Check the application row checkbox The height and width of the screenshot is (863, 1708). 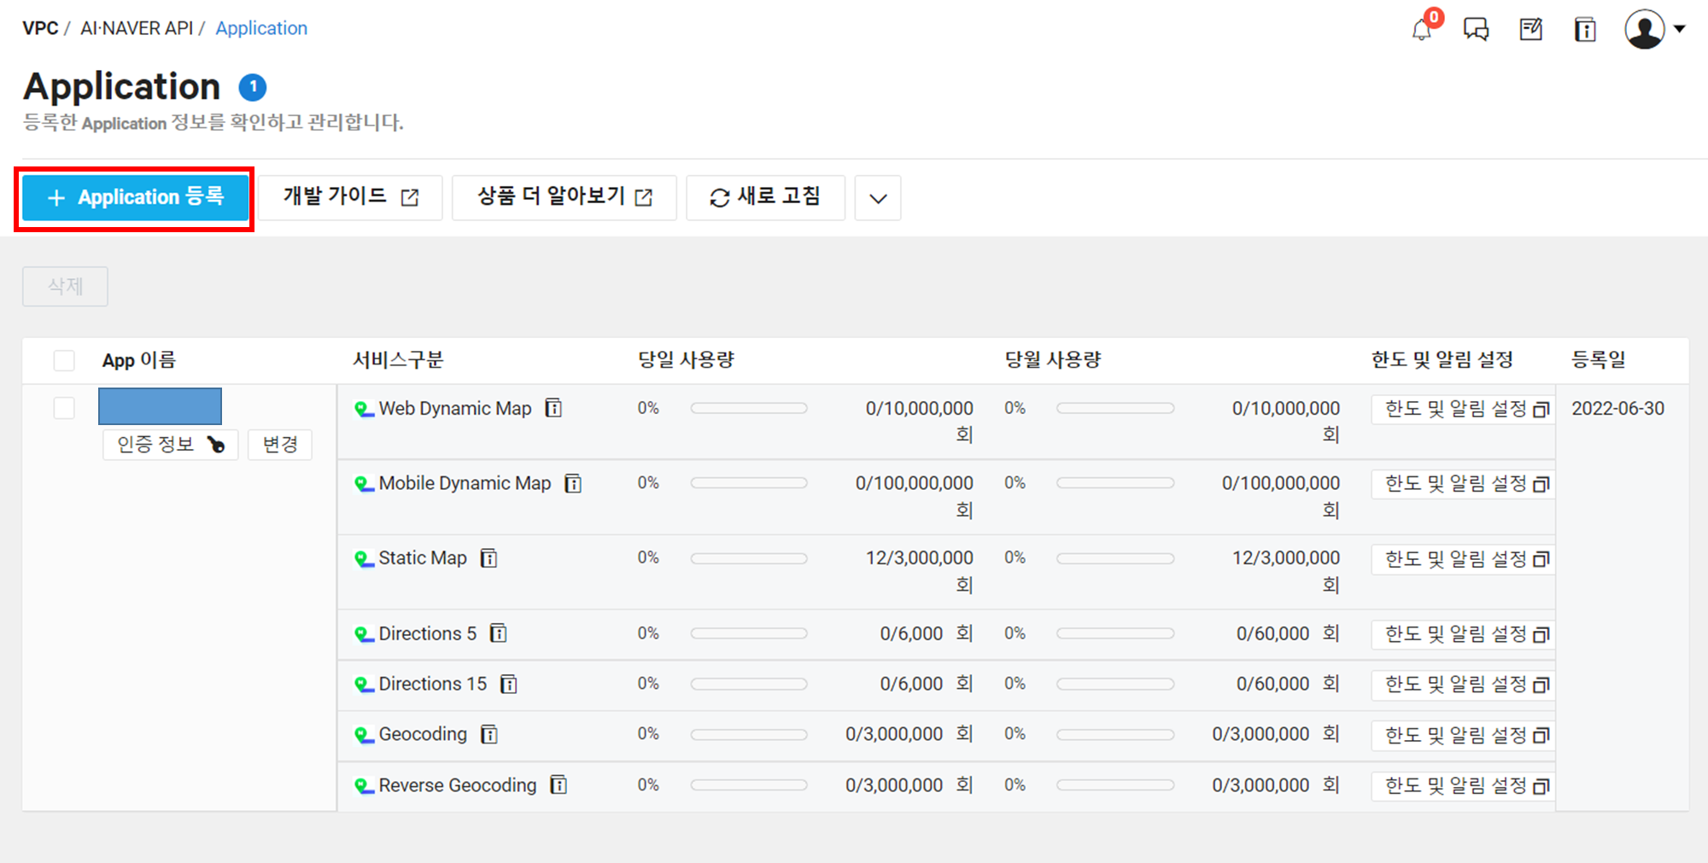coord(64,408)
